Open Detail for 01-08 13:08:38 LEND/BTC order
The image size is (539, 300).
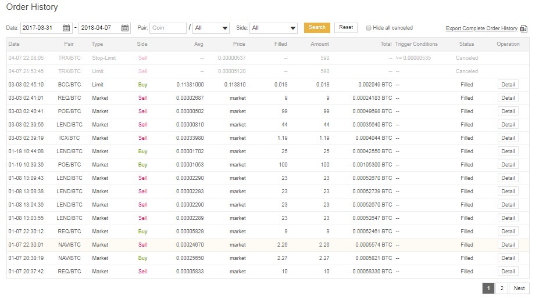click(x=508, y=191)
